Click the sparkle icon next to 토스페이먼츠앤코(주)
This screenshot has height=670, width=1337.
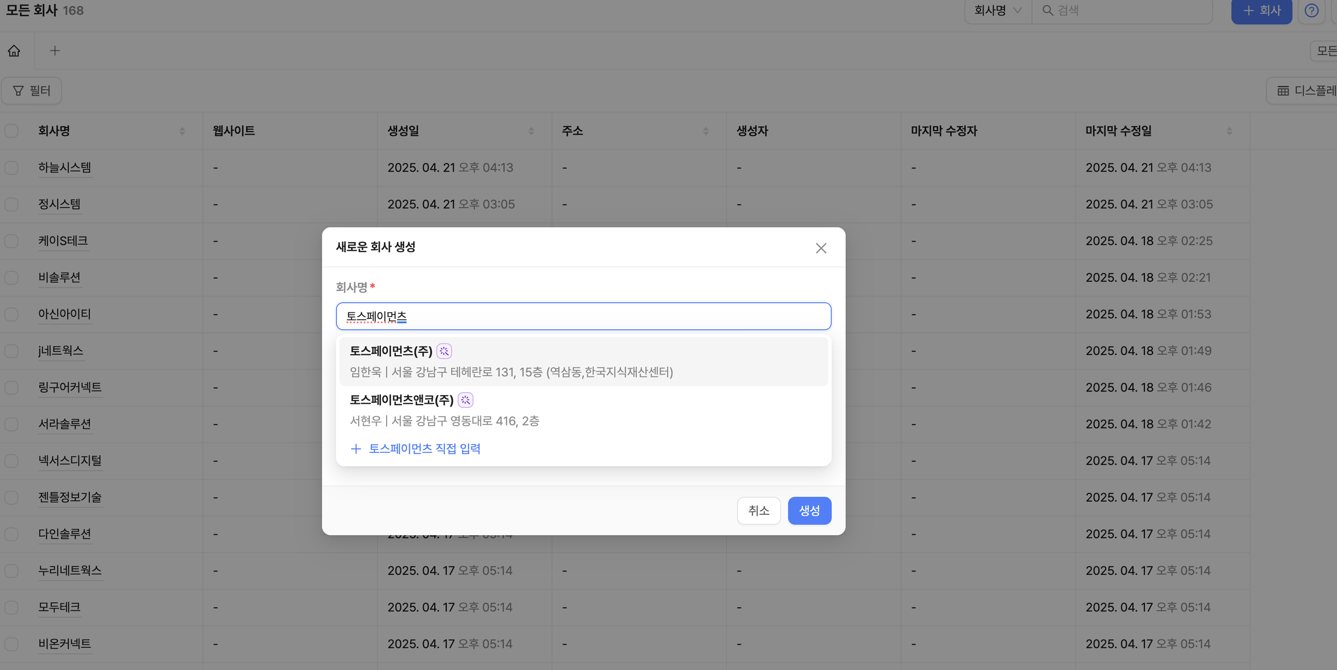(x=465, y=400)
